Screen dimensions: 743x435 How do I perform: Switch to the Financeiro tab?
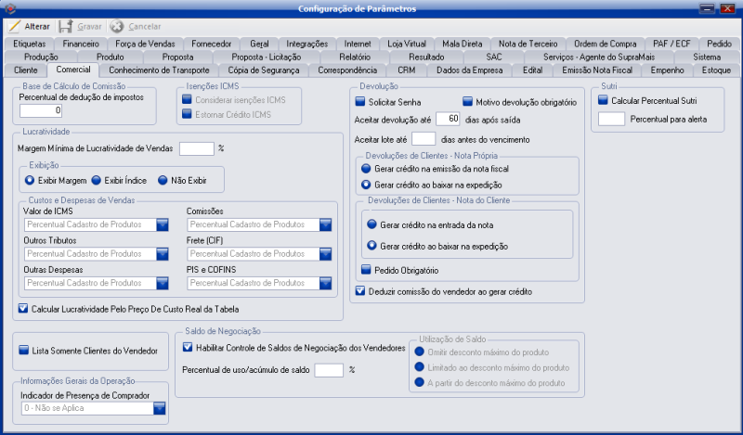(81, 44)
